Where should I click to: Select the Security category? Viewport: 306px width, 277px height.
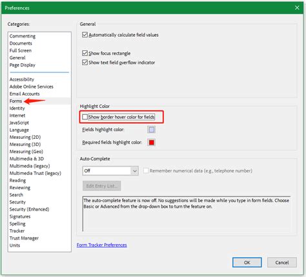click(x=17, y=202)
